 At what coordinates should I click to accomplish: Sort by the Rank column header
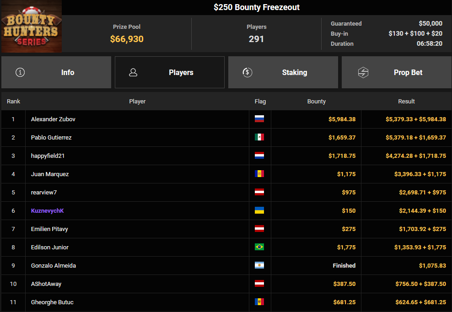[13, 101]
